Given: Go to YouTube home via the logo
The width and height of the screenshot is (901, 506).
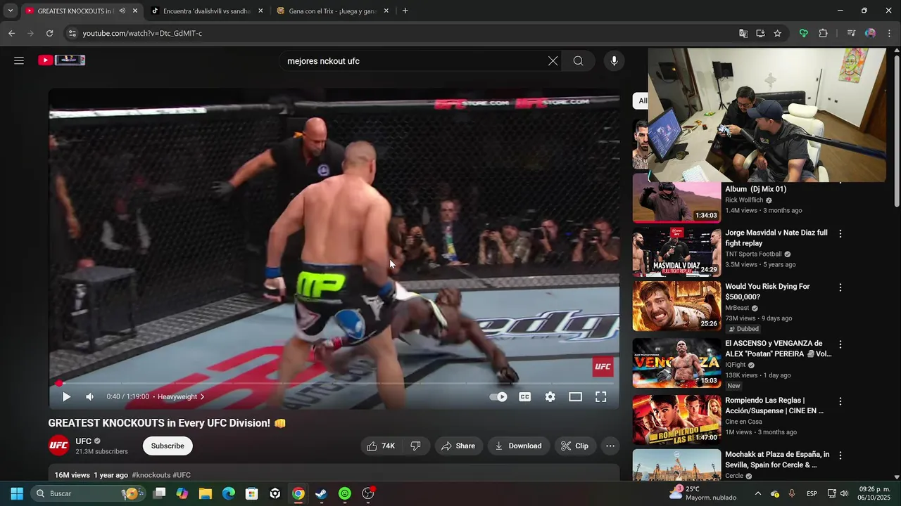Looking at the screenshot, I should coord(62,60).
